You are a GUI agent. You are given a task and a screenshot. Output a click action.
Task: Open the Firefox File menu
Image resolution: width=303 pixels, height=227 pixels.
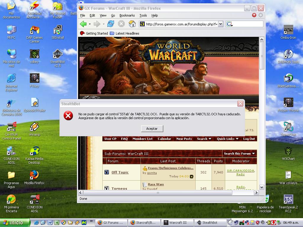[83, 15]
